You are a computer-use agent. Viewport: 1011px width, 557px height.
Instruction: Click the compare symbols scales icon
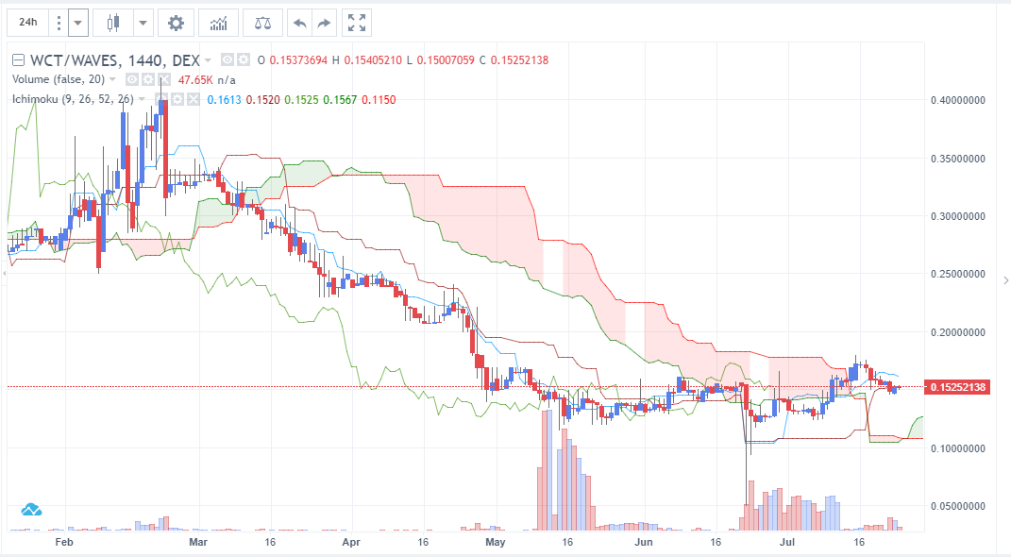pos(262,24)
